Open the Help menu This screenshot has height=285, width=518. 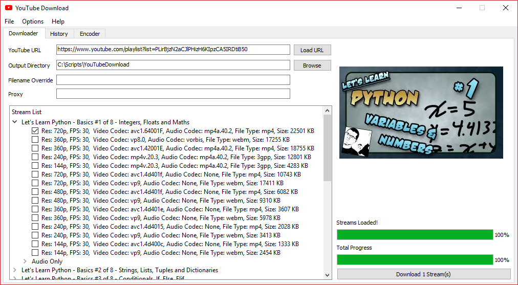click(x=58, y=21)
